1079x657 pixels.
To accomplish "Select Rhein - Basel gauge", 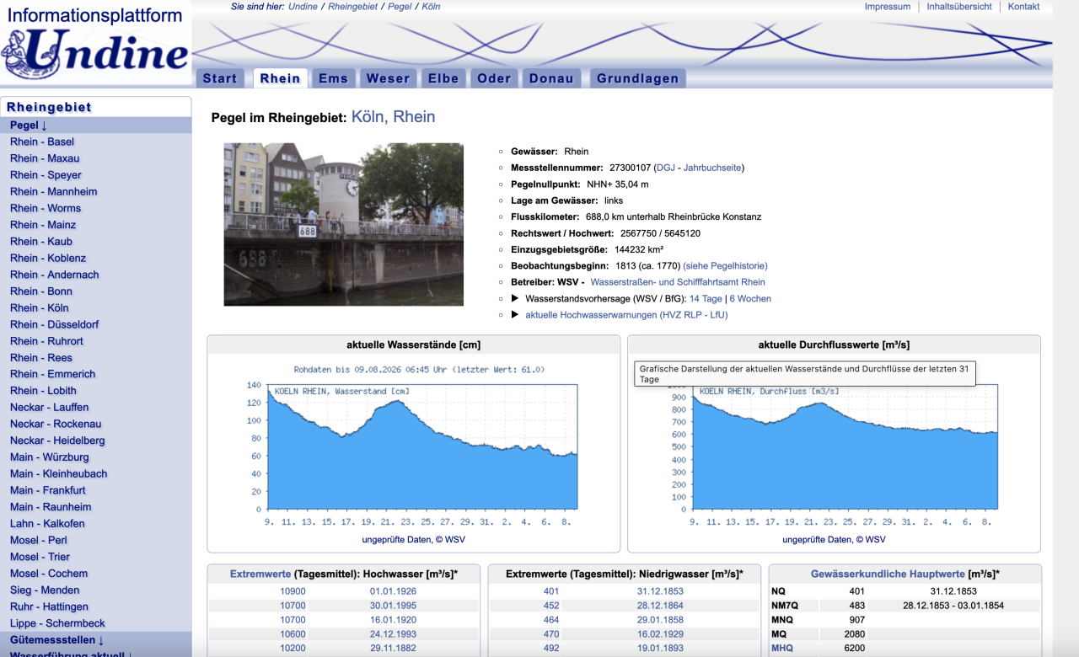I will point(42,142).
